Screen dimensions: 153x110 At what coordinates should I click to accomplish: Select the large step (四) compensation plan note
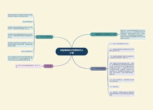coord(122,69)
